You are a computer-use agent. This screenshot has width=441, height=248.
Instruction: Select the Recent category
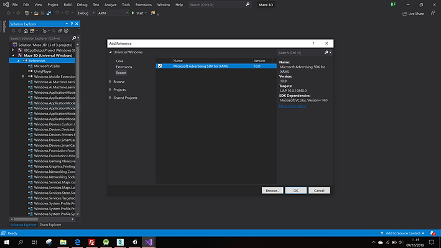tap(121, 73)
